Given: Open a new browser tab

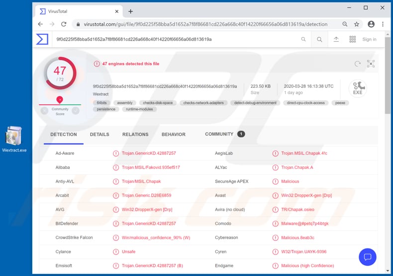Looking at the screenshot, I should tap(130, 11).
